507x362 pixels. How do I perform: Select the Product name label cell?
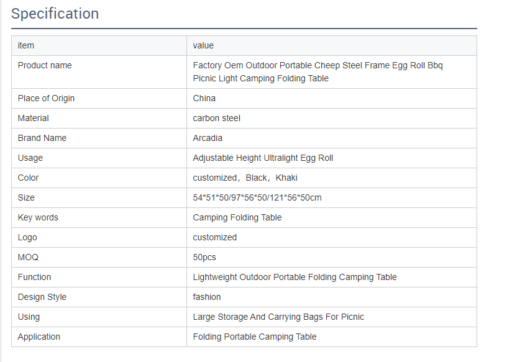click(45, 65)
